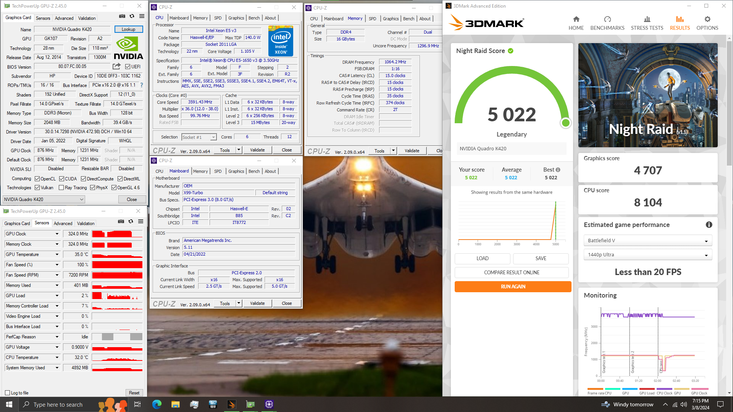Expand the System Memory Used sensor dropdown
The image size is (733, 412).
[57, 368]
